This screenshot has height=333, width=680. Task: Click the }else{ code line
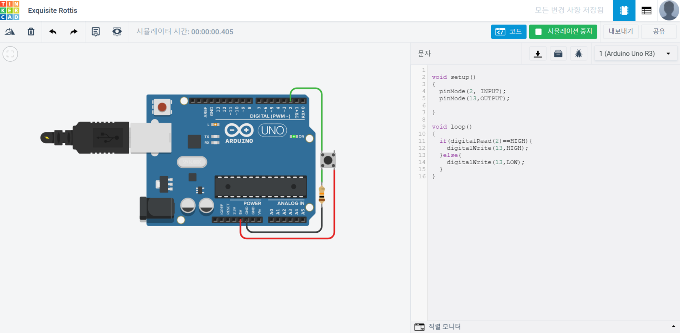[x=450, y=155]
